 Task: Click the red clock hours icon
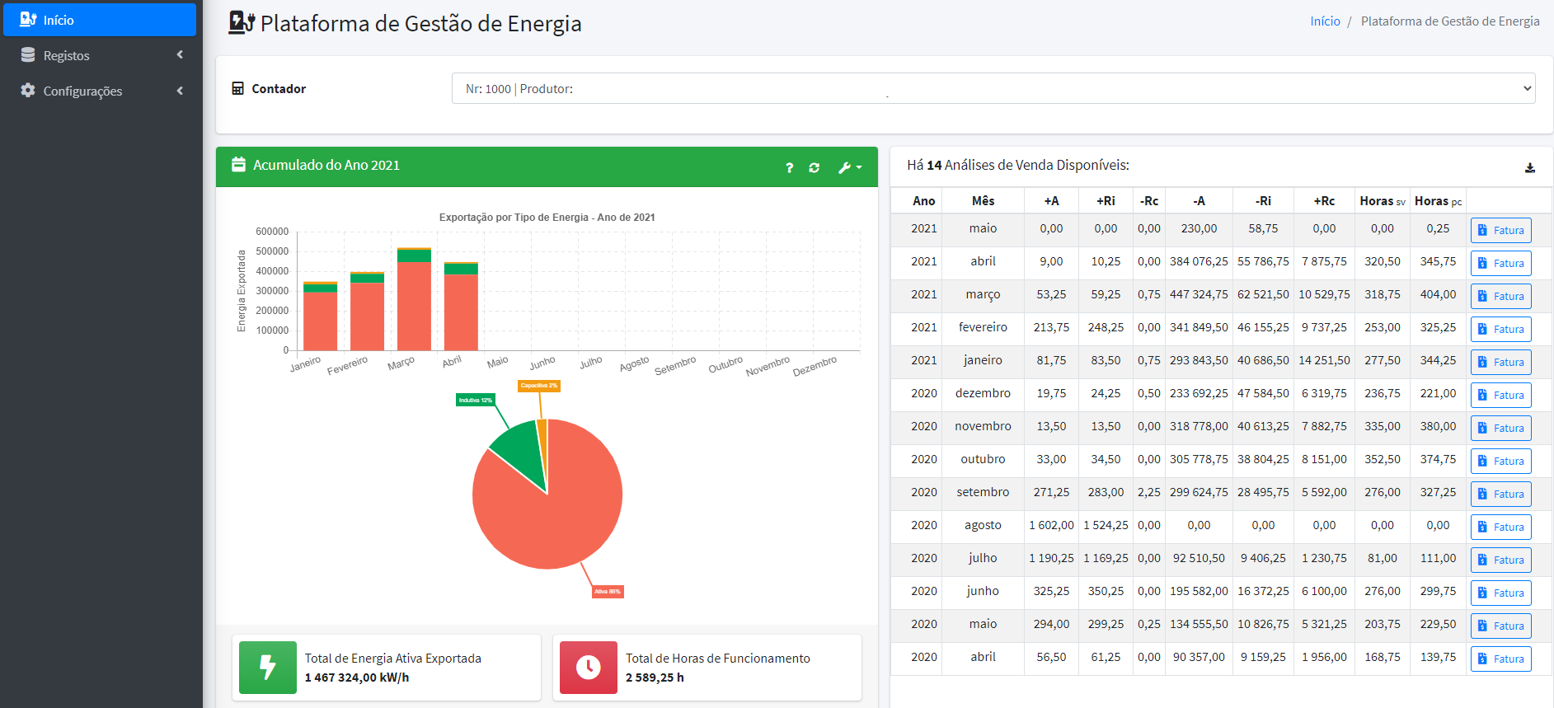[x=588, y=667]
